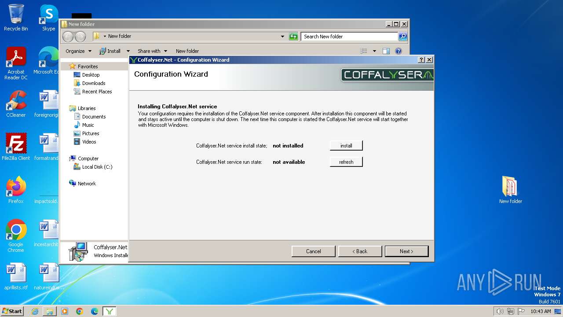Click the wizard help question mark button
Image resolution: width=563 pixels, height=317 pixels.
(x=421, y=59)
